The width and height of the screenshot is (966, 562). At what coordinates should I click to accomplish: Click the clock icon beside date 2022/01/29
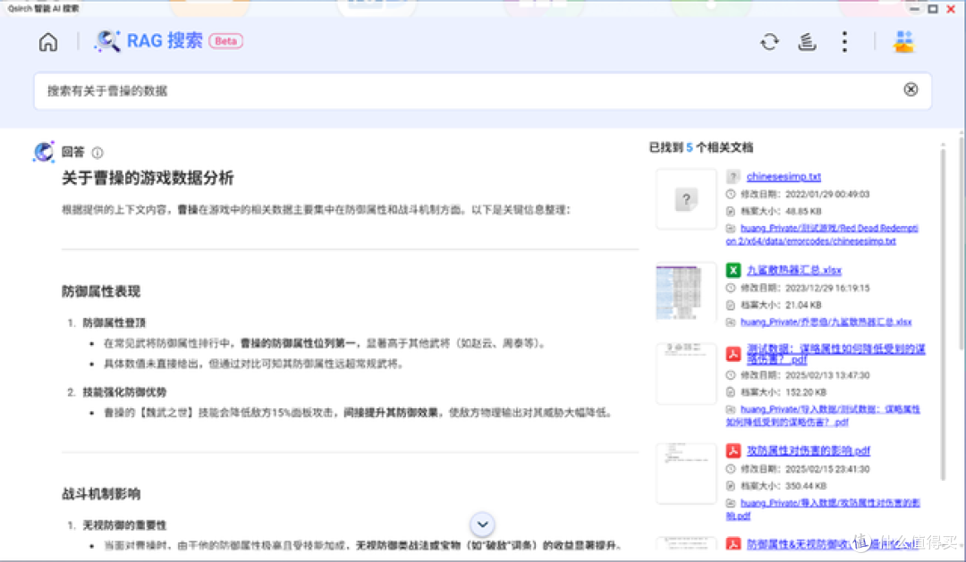(731, 194)
